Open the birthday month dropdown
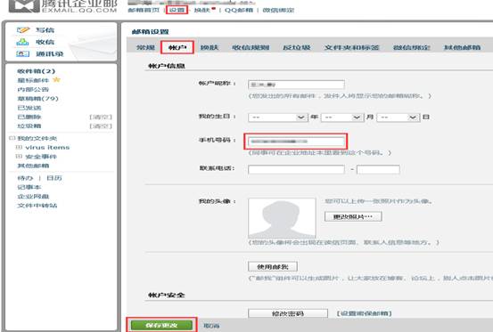Screen dimensions: 493x332 pyautogui.click(x=342, y=117)
